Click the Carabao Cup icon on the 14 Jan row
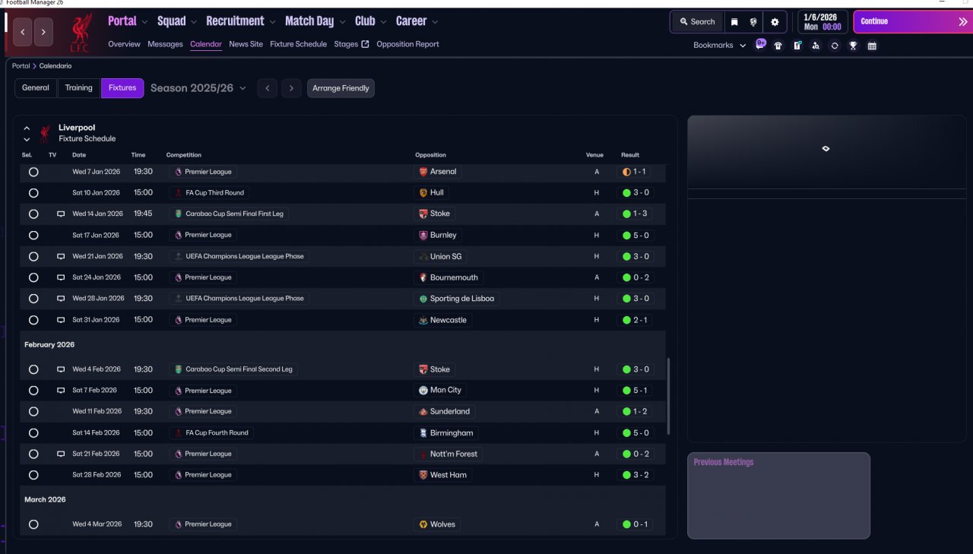The width and height of the screenshot is (973, 554). click(179, 214)
